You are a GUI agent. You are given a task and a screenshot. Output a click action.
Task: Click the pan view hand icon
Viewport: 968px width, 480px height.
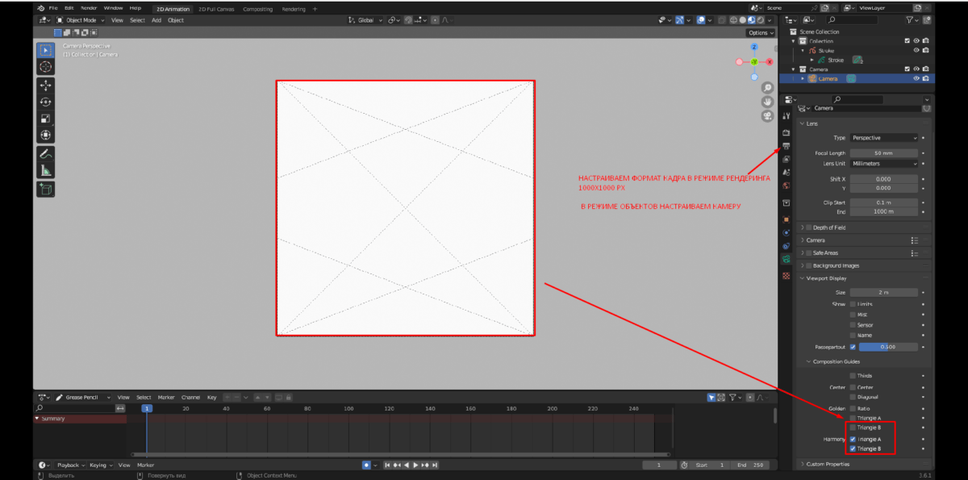(x=767, y=101)
